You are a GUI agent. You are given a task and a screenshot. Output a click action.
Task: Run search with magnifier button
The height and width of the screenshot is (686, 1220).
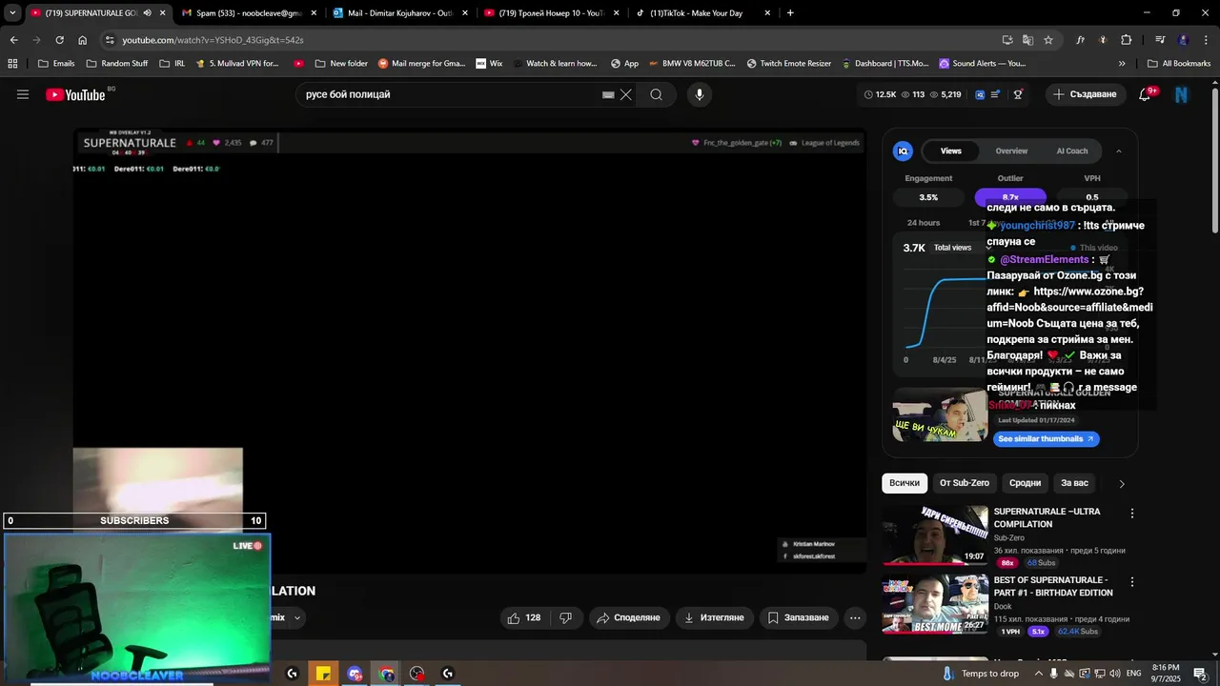point(656,94)
